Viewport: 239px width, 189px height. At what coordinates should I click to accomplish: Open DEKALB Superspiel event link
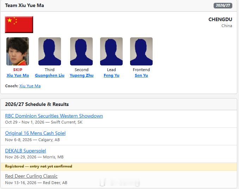[x=25, y=151]
